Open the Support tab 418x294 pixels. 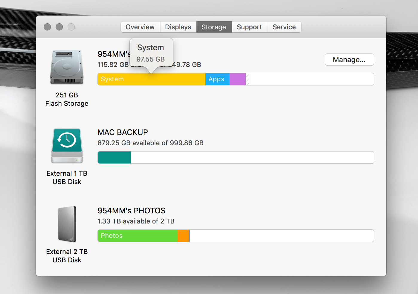pyautogui.click(x=250, y=27)
